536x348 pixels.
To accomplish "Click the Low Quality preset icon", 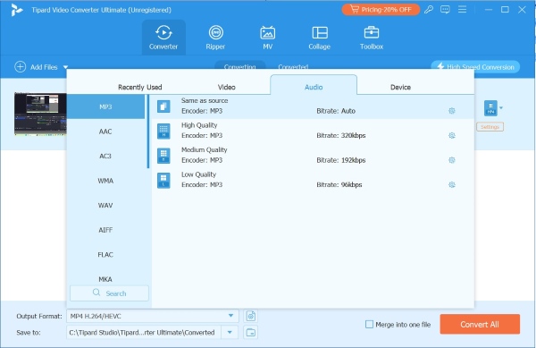I will (163, 181).
